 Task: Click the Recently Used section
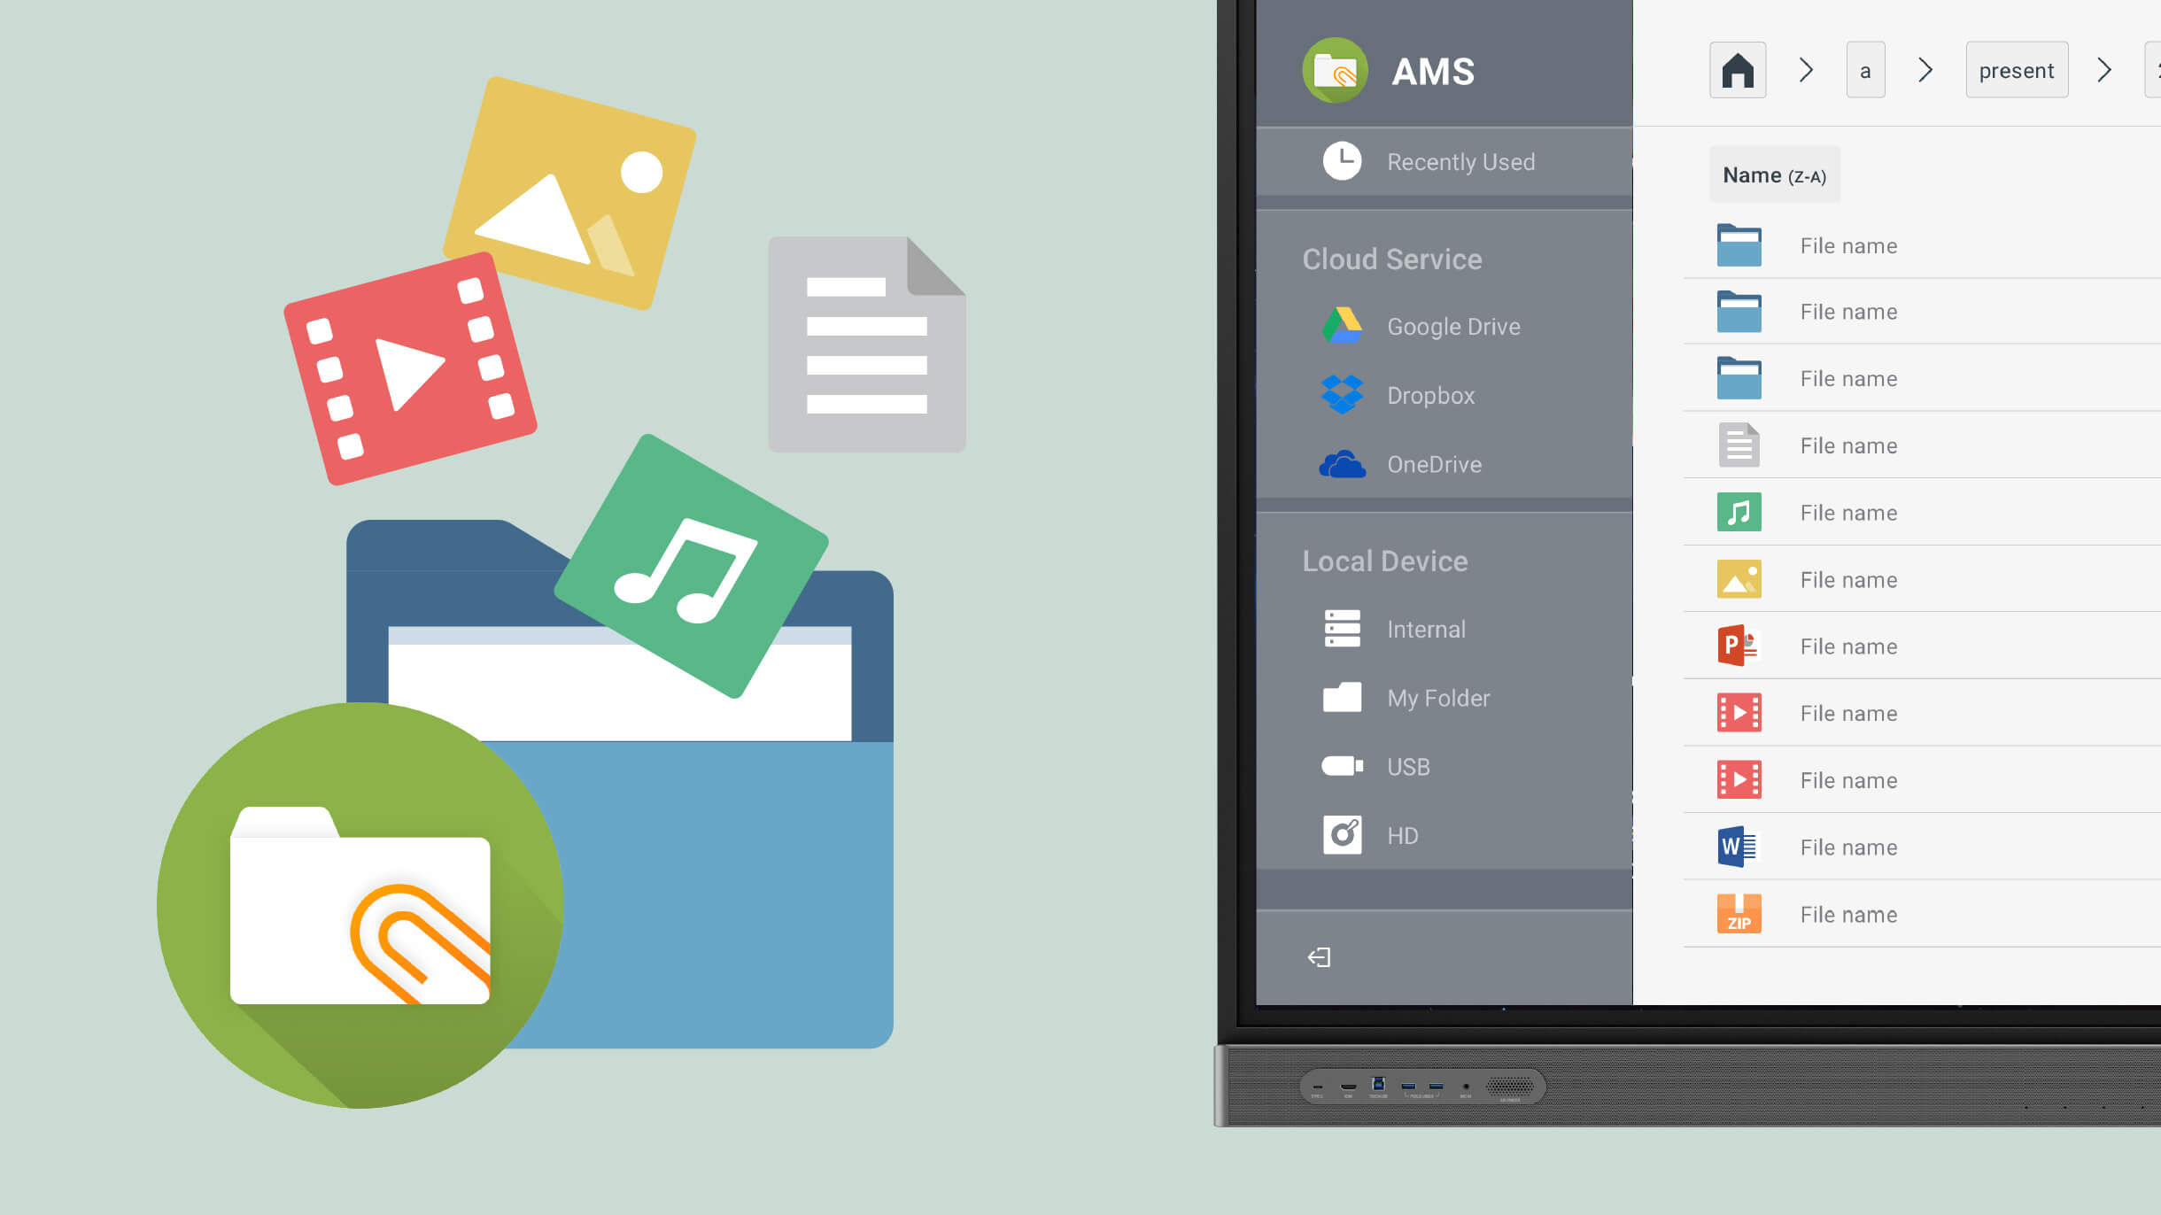[x=1460, y=160]
